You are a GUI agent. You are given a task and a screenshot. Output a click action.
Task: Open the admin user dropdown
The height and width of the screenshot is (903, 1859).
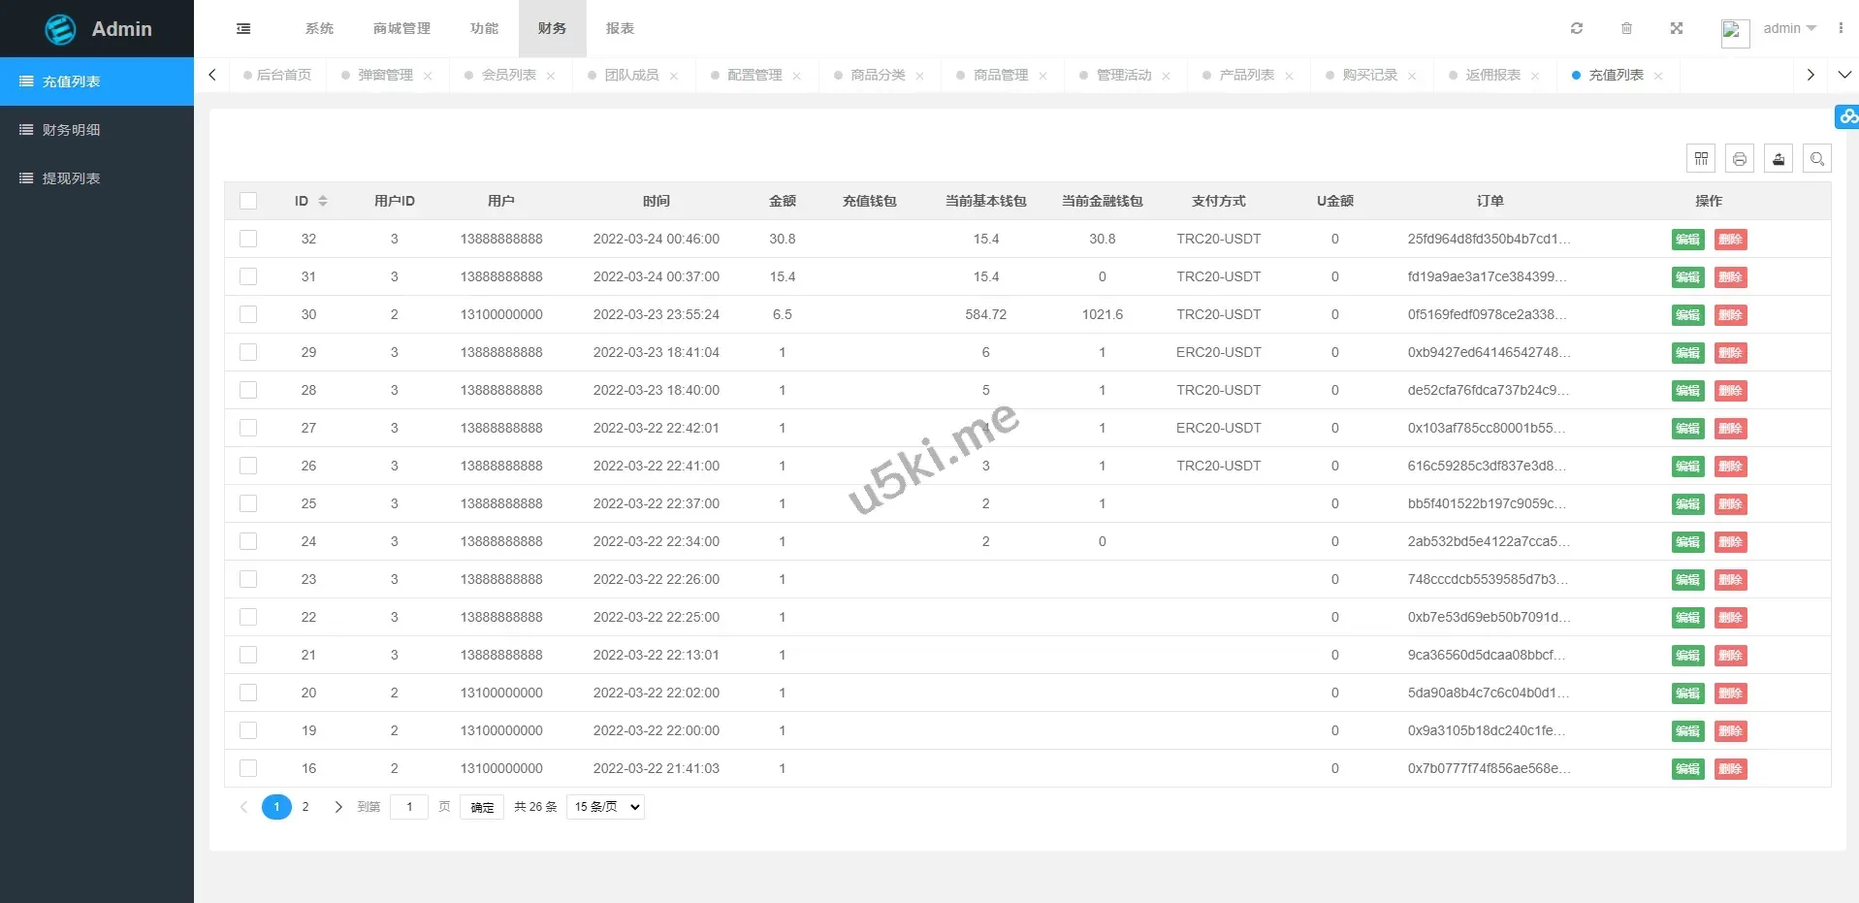click(1789, 28)
